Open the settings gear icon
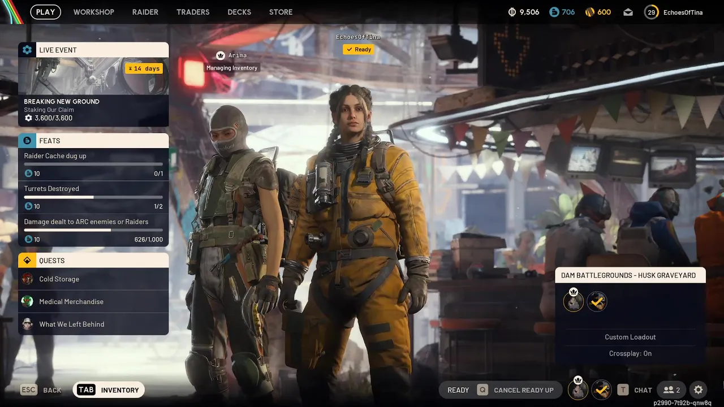724x407 pixels. click(x=699, y=390)
